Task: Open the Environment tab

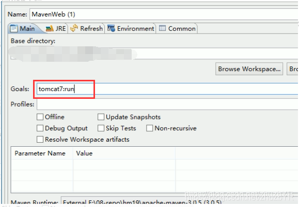Action: coord(131,28)
